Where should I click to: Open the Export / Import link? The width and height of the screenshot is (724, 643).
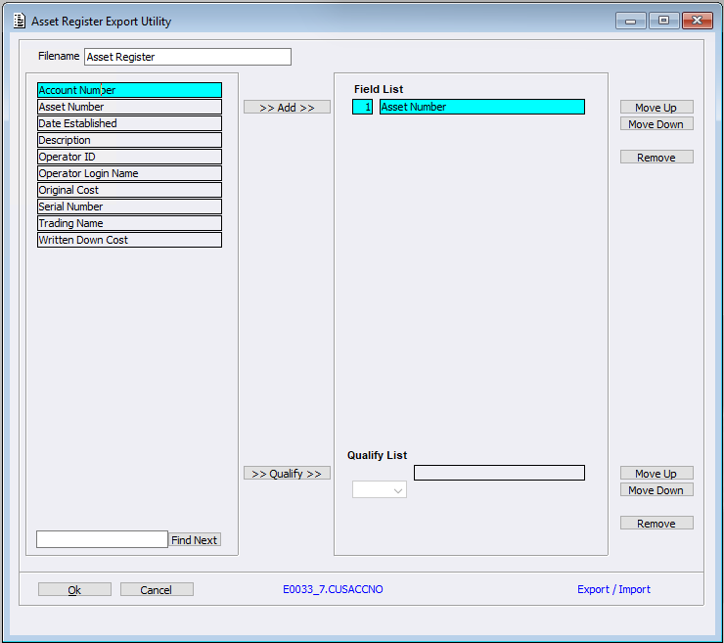pyautogui.click(x=613, y=589)
